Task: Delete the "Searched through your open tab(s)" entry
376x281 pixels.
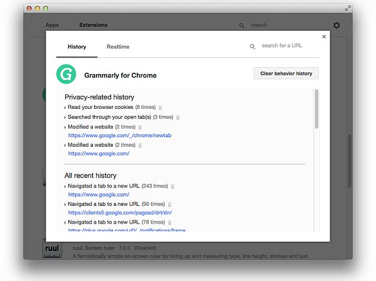Action: click(178, 117)
